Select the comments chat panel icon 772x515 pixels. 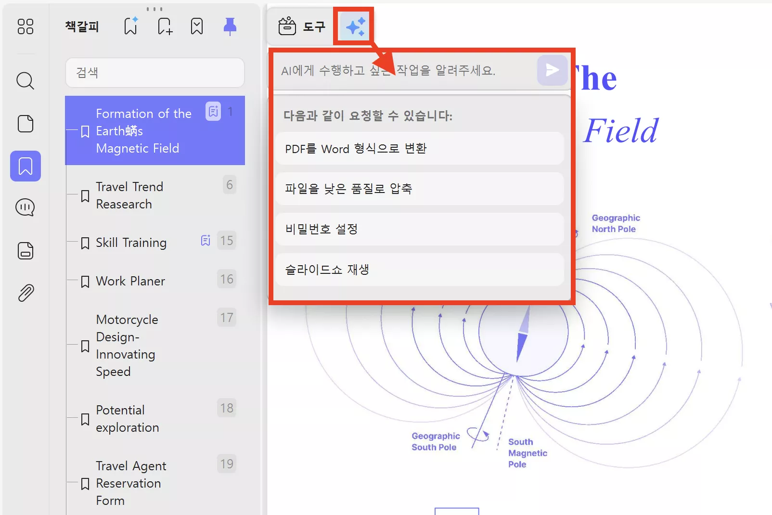click(25, 207)
